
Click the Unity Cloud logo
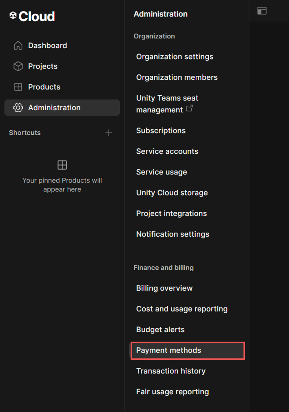32,16
